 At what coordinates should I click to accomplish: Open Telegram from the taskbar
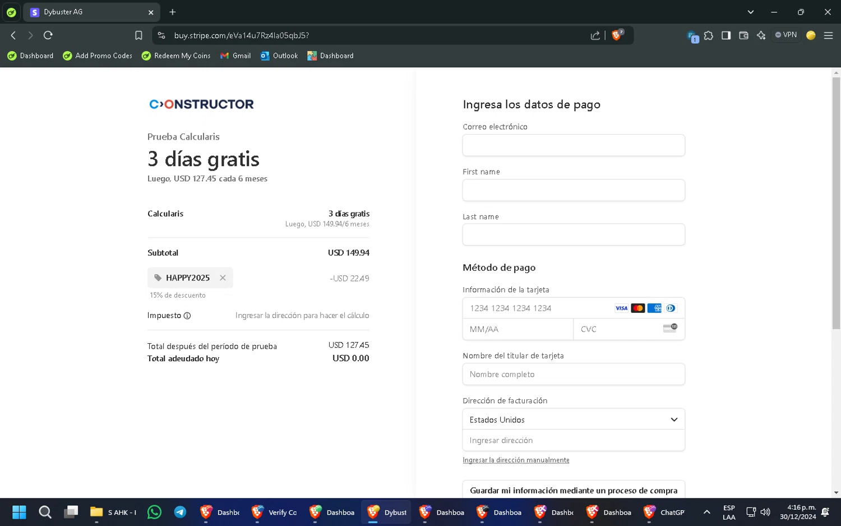click(x=180, y=512)
